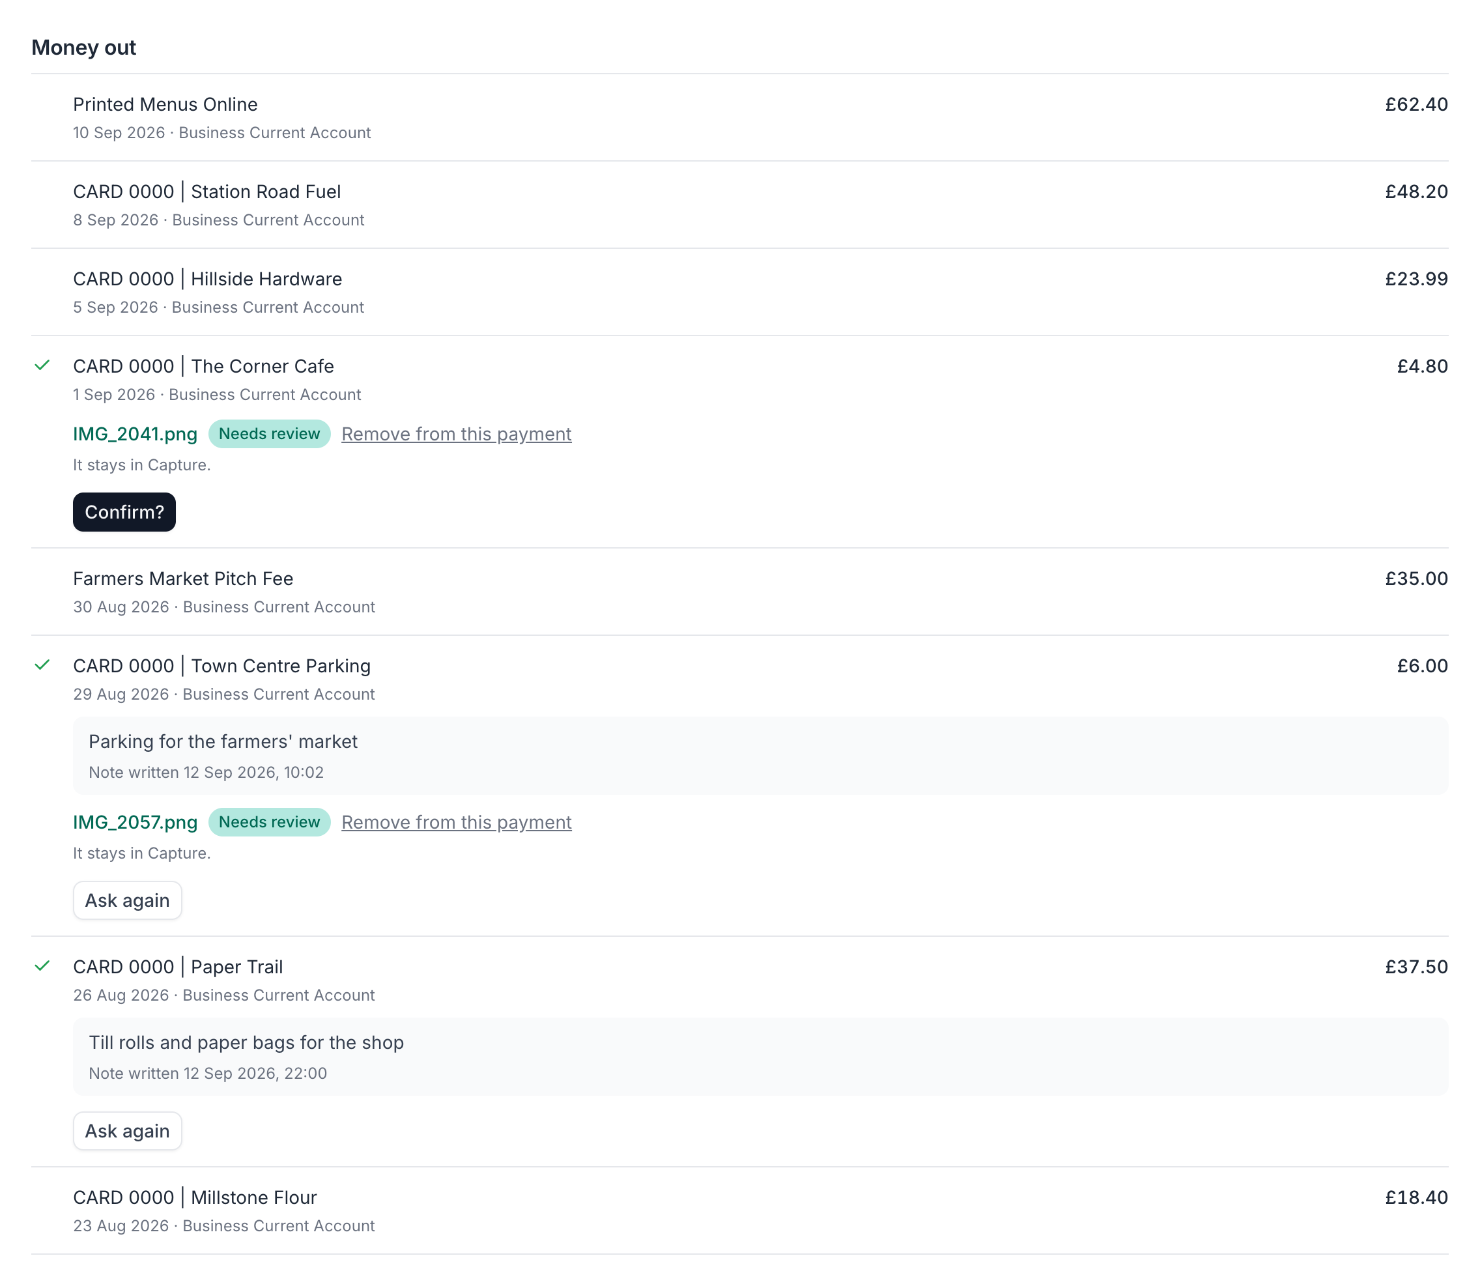Viewport: 1480px width, 1286px height.
Task: Click the £35.00 amount
Action: (x=1416, y=579)
